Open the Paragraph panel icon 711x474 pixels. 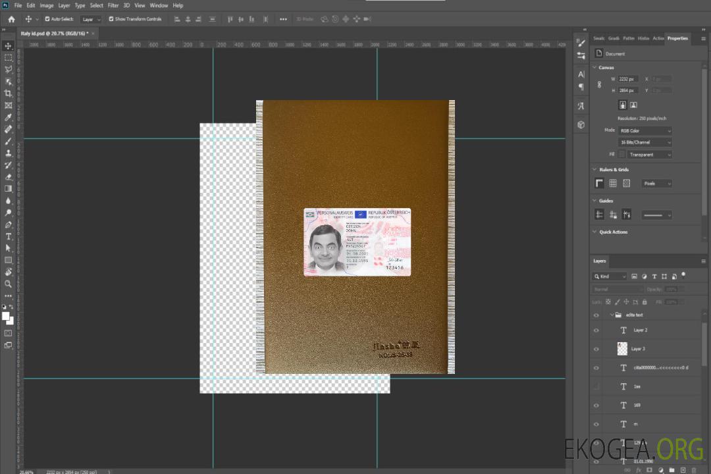(x=581, y=87)
